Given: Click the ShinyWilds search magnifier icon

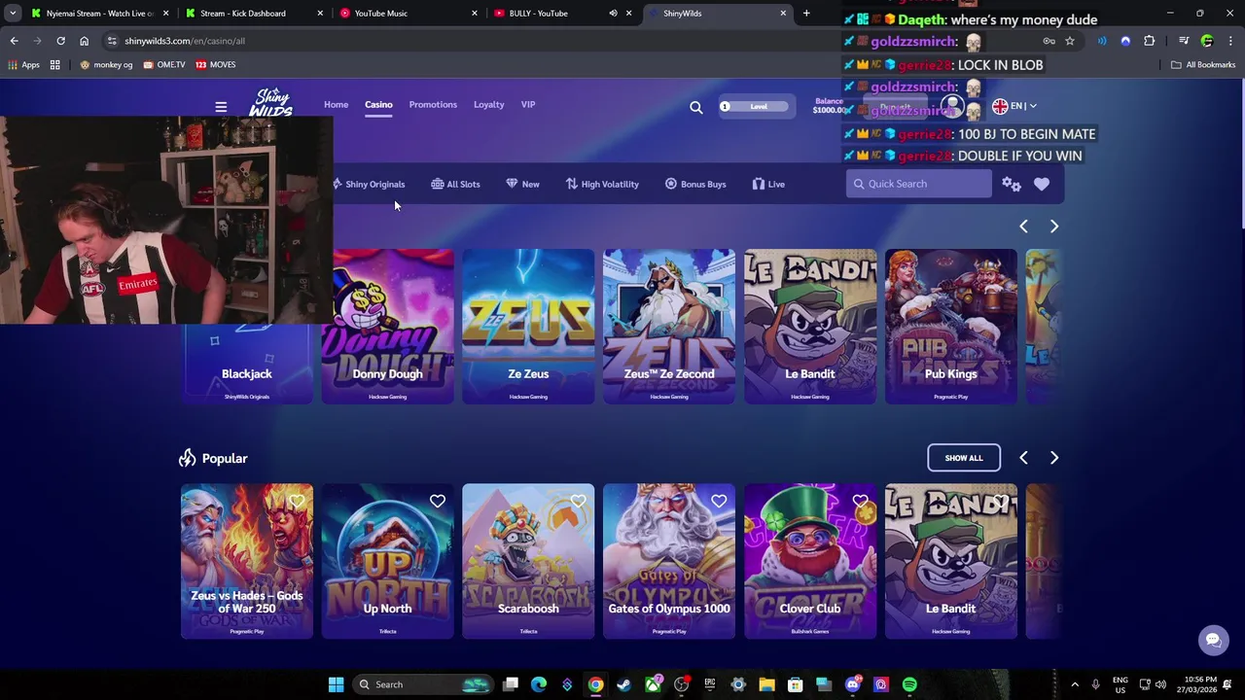Looking at the screenshot, I should pos(696,107).
